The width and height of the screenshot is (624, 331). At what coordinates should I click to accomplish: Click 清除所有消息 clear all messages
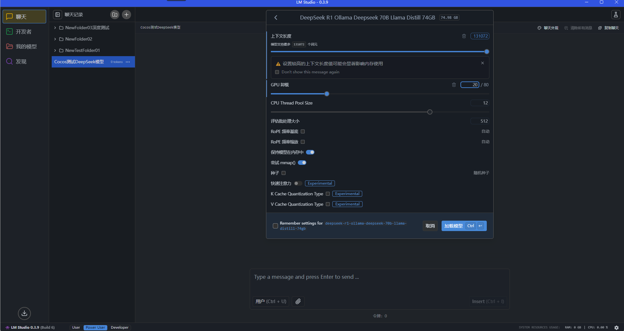(x=578, y=28)
